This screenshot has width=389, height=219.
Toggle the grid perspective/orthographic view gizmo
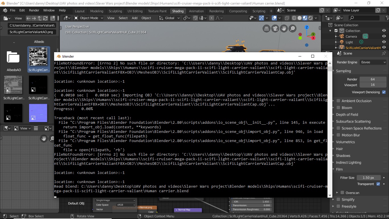tap(267, 29)
